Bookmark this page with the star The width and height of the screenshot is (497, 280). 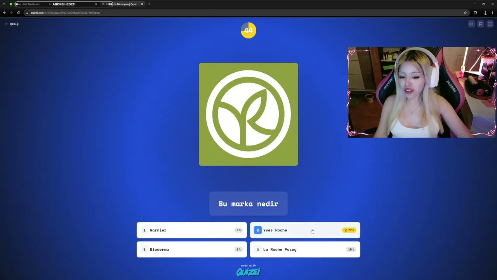point(465,12)
